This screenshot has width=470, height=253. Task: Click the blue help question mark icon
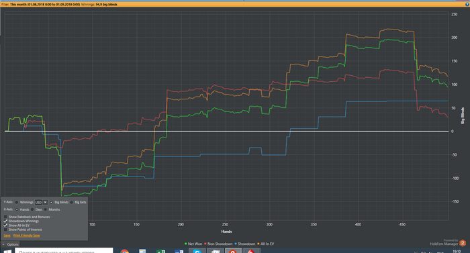467,5
